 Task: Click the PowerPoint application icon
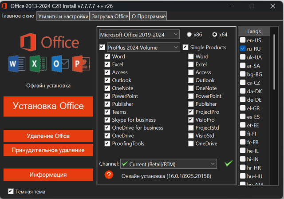click(x=81, y=64)
